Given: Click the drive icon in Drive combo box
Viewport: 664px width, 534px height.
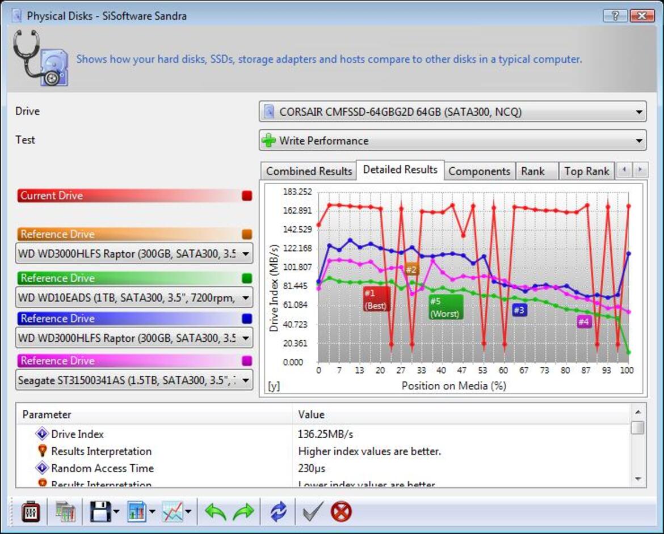Looking at the screenshot, I should [269, 112].
